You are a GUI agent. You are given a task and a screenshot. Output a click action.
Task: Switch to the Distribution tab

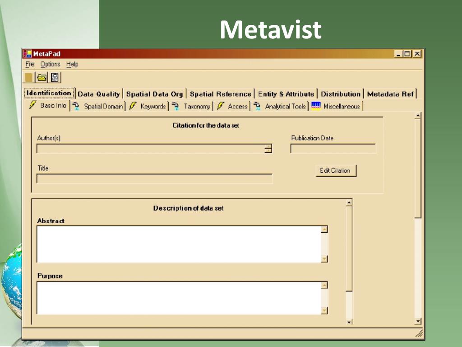click(x=341, y=94)
